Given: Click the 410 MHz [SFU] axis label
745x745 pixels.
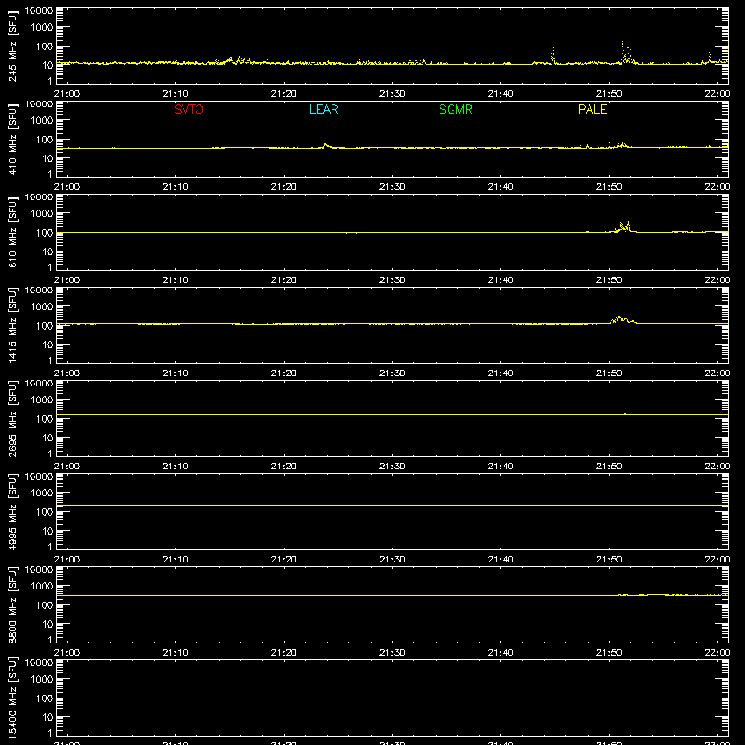Looking at the screenshot, I should point(12,139).
